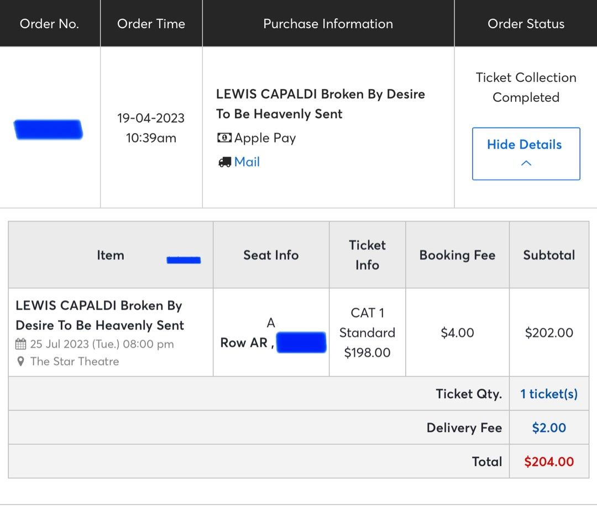
Task: Open the Mail delivery option link
Action: click(247, 161)
